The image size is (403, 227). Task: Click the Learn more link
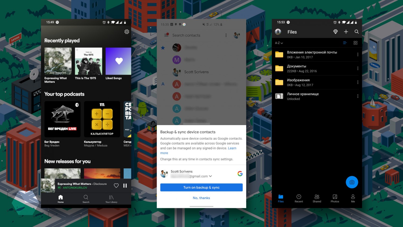pyautogui.click(x=198, y=151)
